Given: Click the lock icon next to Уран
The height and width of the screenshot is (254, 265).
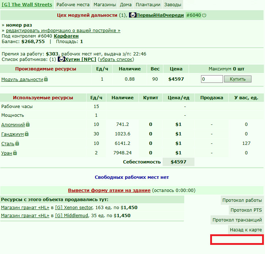Looking at the screenshot, I should click(15, 153).
